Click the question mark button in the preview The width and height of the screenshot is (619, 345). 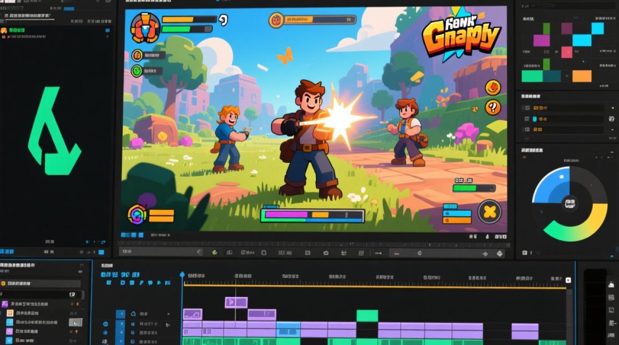493,108
